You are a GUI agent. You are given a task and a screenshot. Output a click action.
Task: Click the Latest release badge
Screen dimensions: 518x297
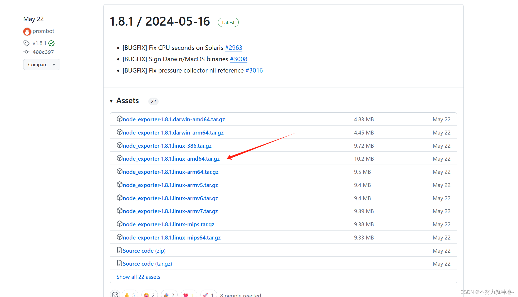[228, 22]
